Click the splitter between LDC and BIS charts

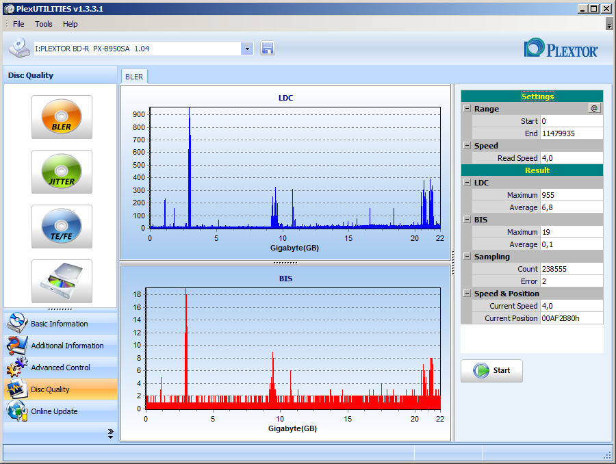(x=285, y=262)
